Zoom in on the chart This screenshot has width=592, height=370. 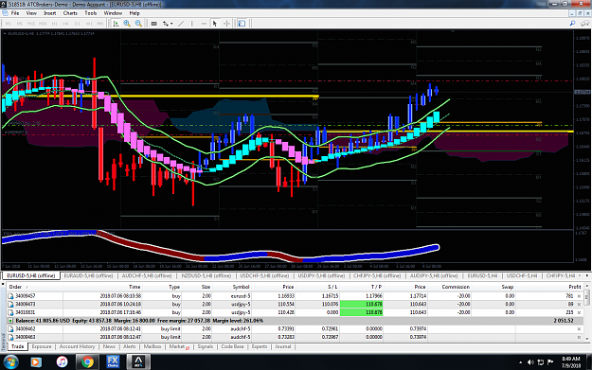click(x=127, y=24)
